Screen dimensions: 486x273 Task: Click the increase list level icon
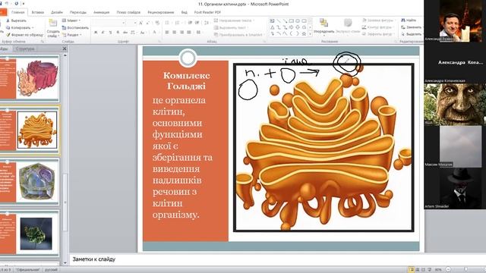(x=197, y=23)
